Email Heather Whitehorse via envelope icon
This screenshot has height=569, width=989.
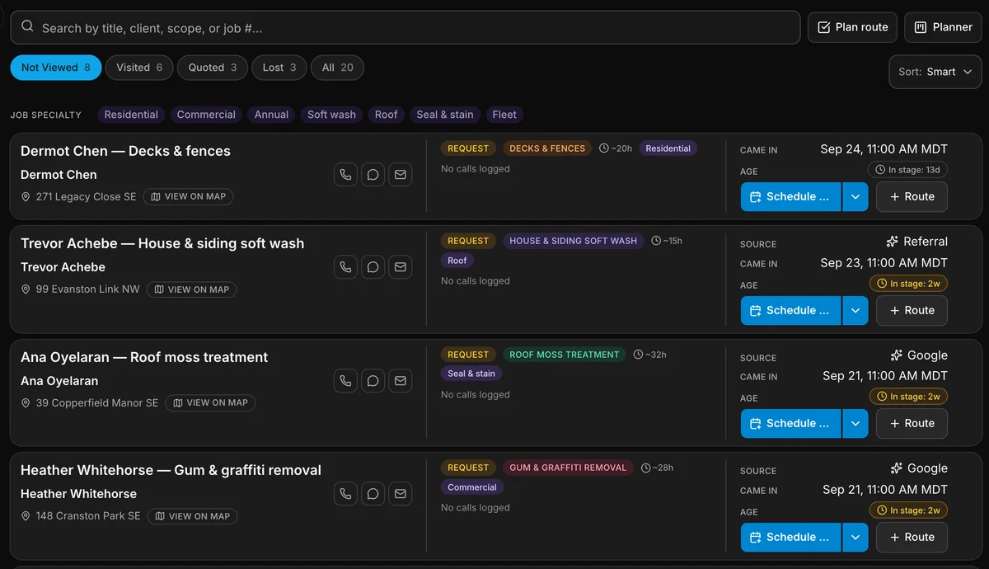point(401,494)
